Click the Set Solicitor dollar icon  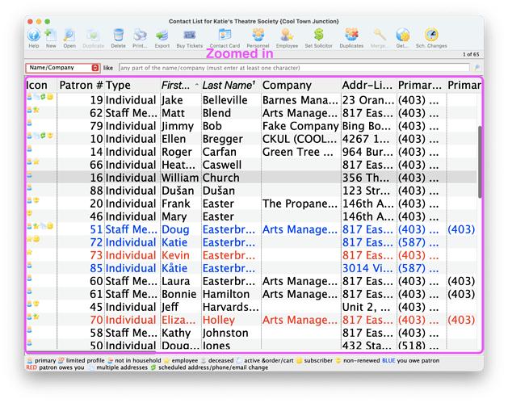tap(318, 35)
